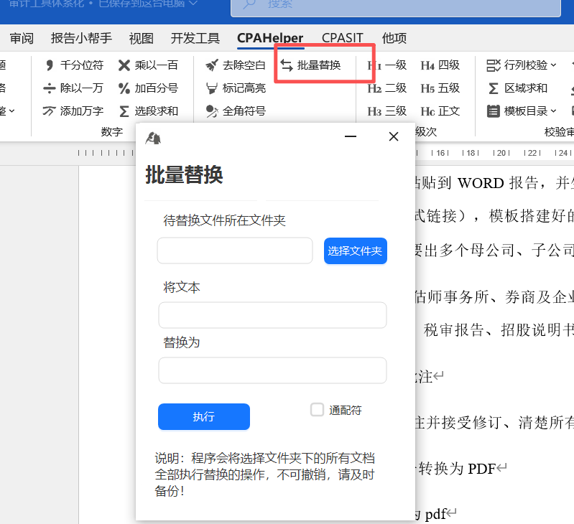Screen dimensions: 574x524
Task: Apply H2 二级 heading level
Action: (x=386, y=88)
